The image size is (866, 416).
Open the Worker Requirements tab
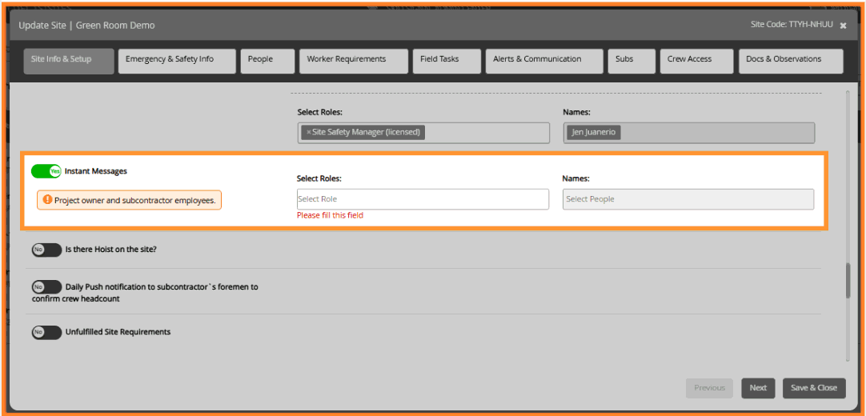tap(354, 61)
